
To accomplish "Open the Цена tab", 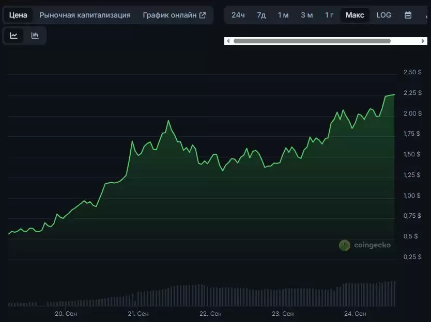I will coord(18,15).
